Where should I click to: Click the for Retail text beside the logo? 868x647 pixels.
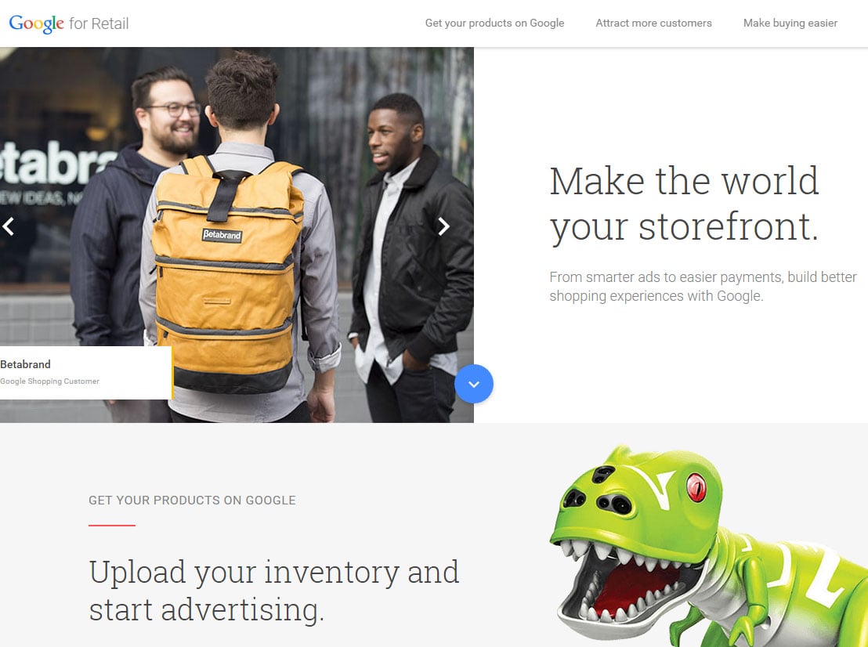pos(99,23)
